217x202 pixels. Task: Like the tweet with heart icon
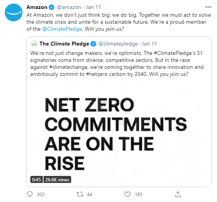128,194
